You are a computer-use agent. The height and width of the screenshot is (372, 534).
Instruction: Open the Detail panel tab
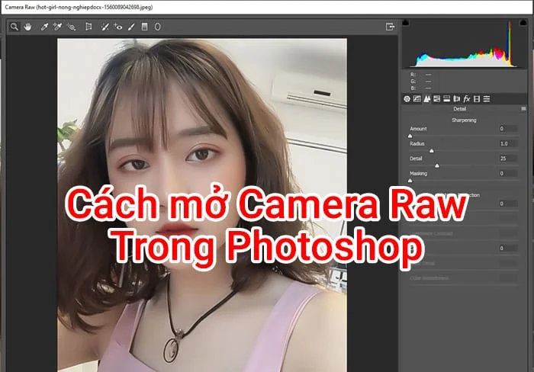pos(426,98)
